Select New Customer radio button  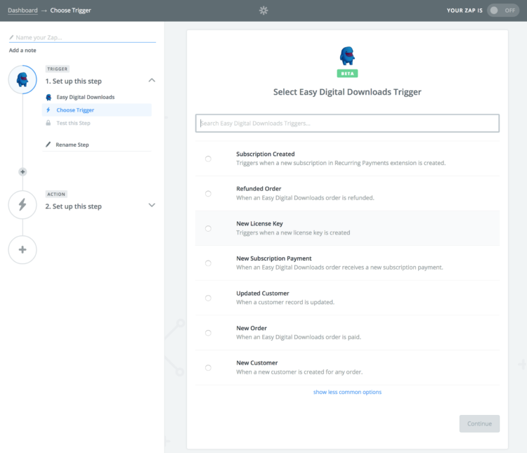(x=208, y=367)
